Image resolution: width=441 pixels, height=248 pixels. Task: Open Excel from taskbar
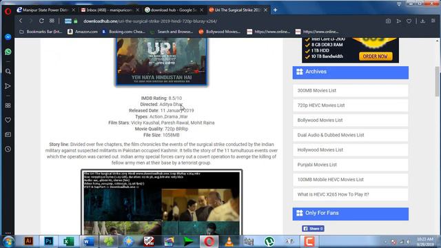point(68,242)
